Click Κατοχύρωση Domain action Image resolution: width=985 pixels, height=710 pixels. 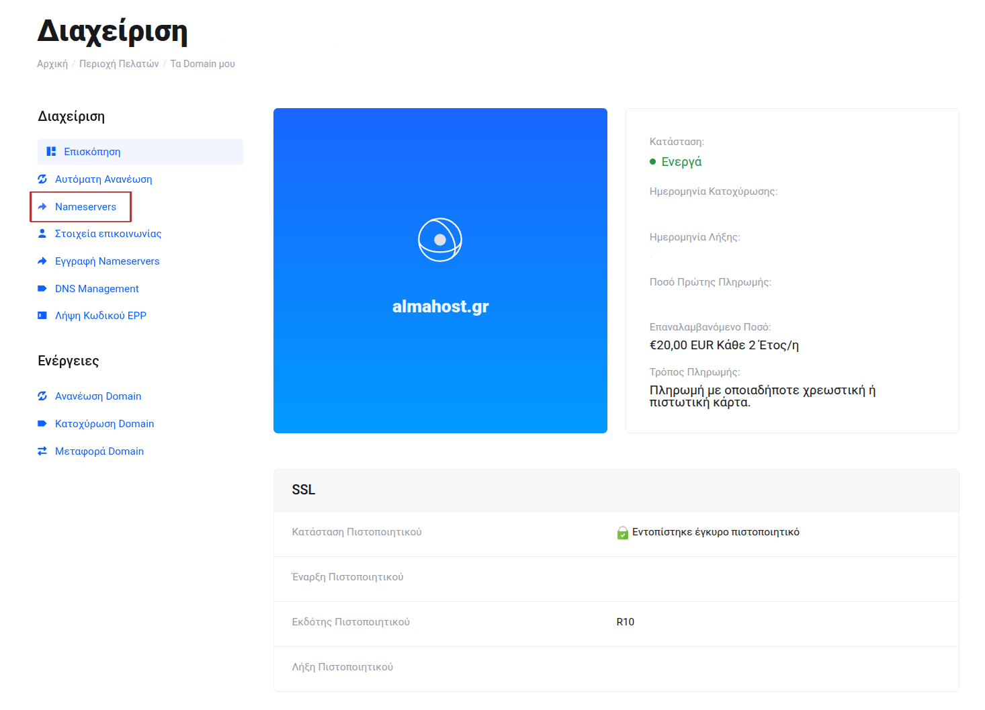[105, 424]
